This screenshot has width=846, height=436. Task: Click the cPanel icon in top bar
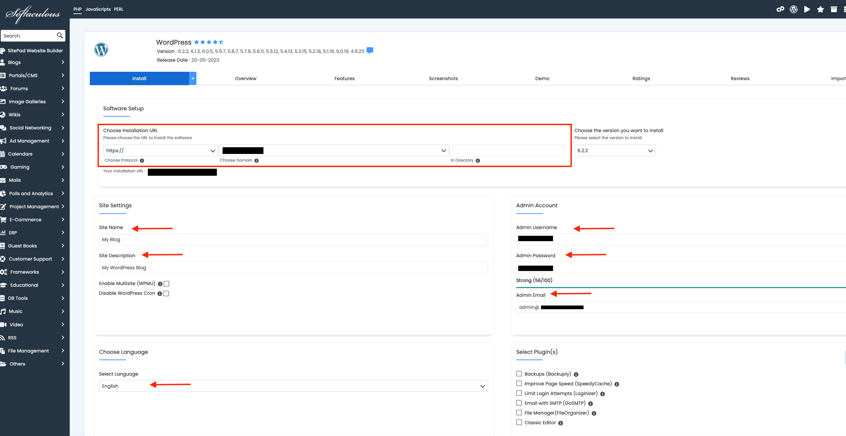tap(780, 9)
